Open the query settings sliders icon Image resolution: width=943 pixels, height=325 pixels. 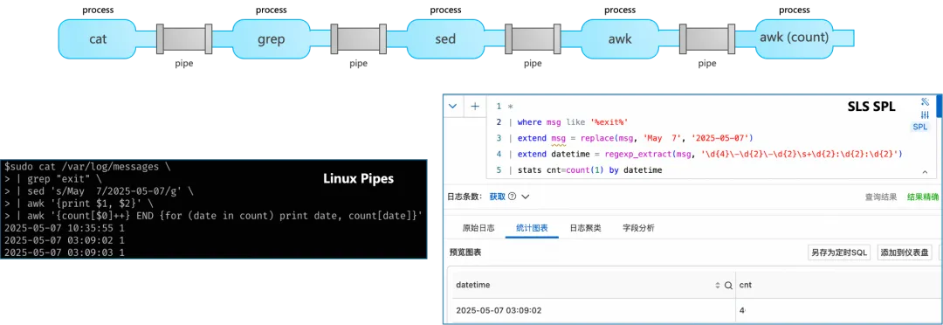click(925, 114)
